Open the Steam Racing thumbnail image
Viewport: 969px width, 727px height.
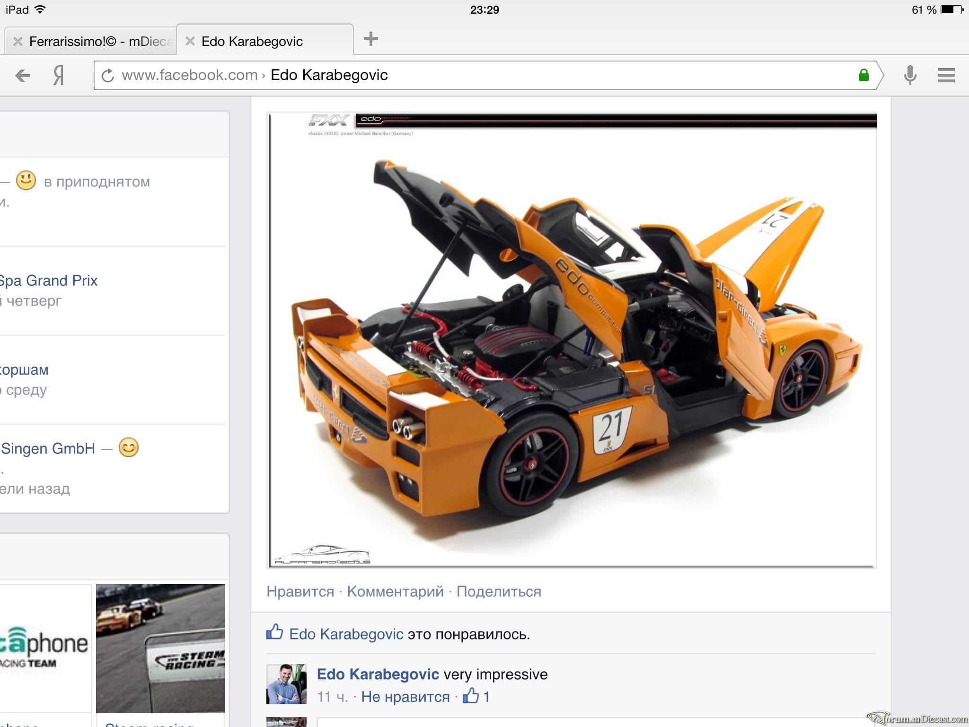(x=160, y=648)
